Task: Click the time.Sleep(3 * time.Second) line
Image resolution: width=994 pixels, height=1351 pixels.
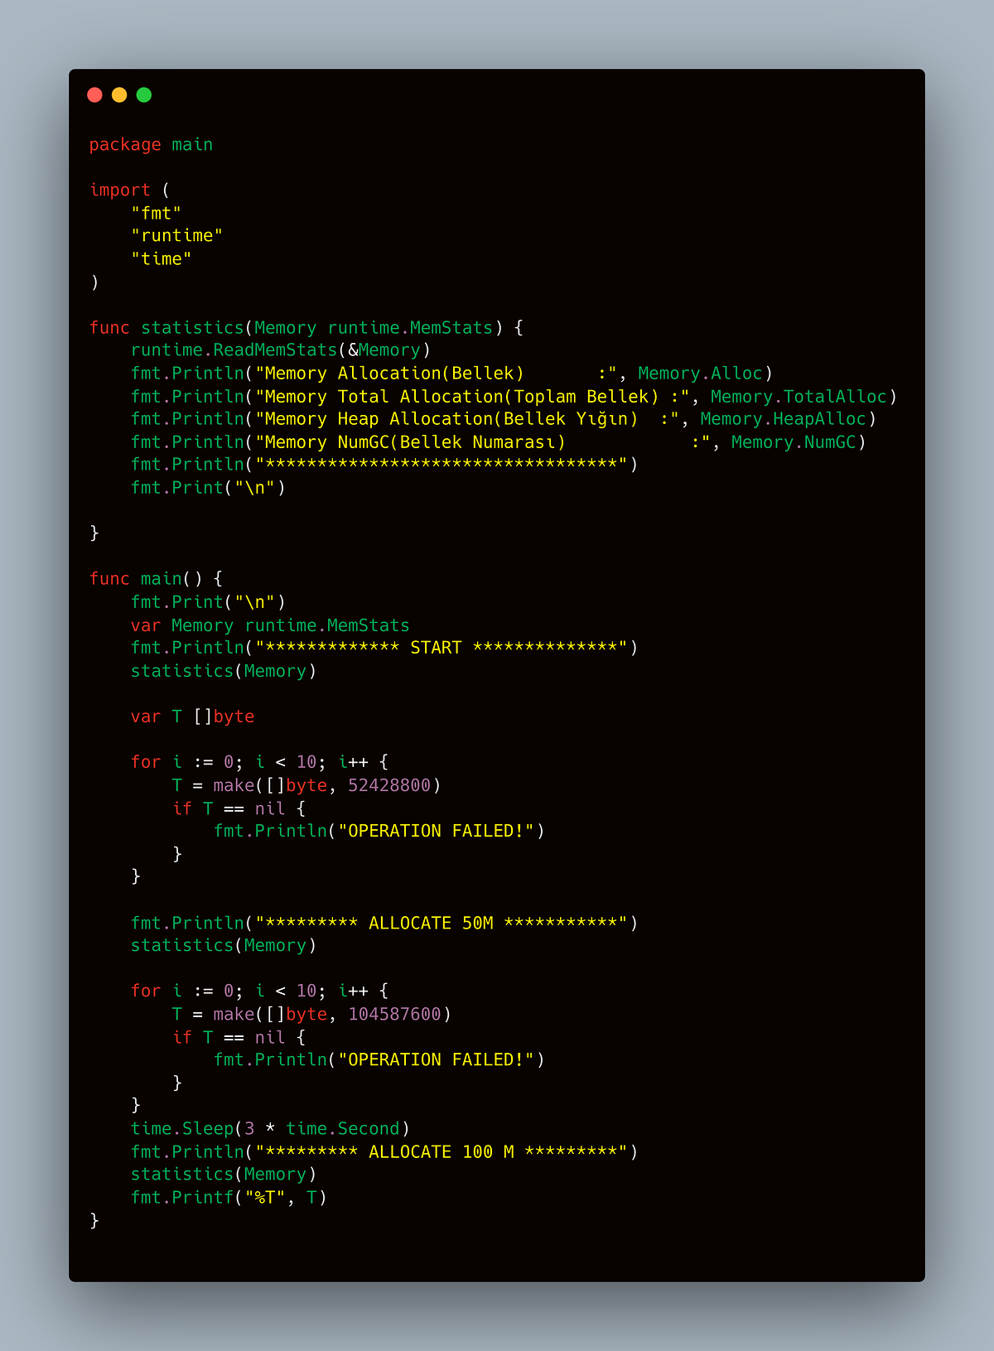Action: pos(270,1129)
